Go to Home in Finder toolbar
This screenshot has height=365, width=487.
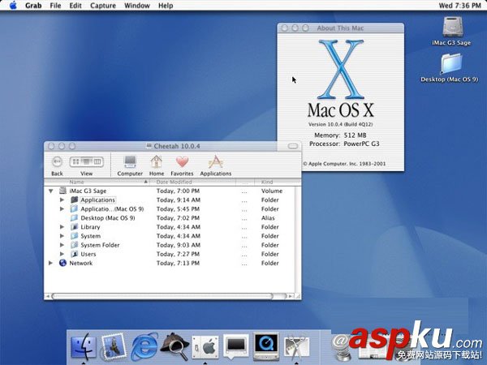point(156,165)
